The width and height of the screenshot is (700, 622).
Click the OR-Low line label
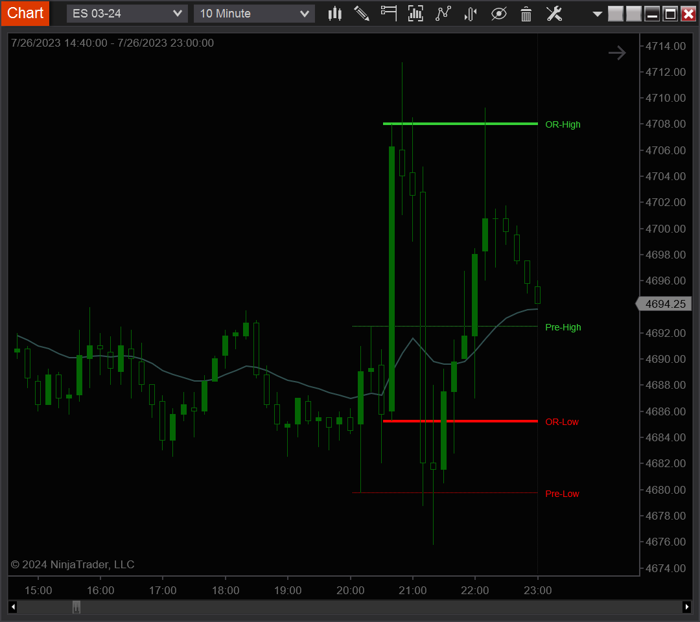(561, 422)
